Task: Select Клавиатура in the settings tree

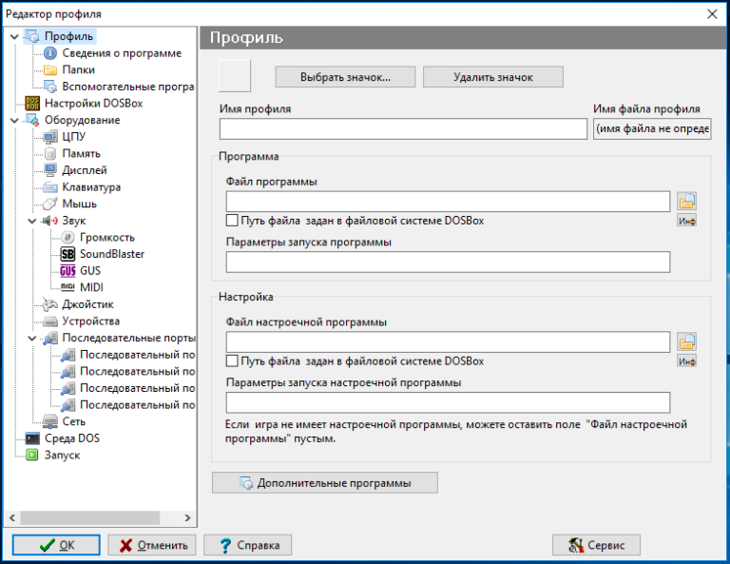Action: pyautogui.click(x=91, y=187)
